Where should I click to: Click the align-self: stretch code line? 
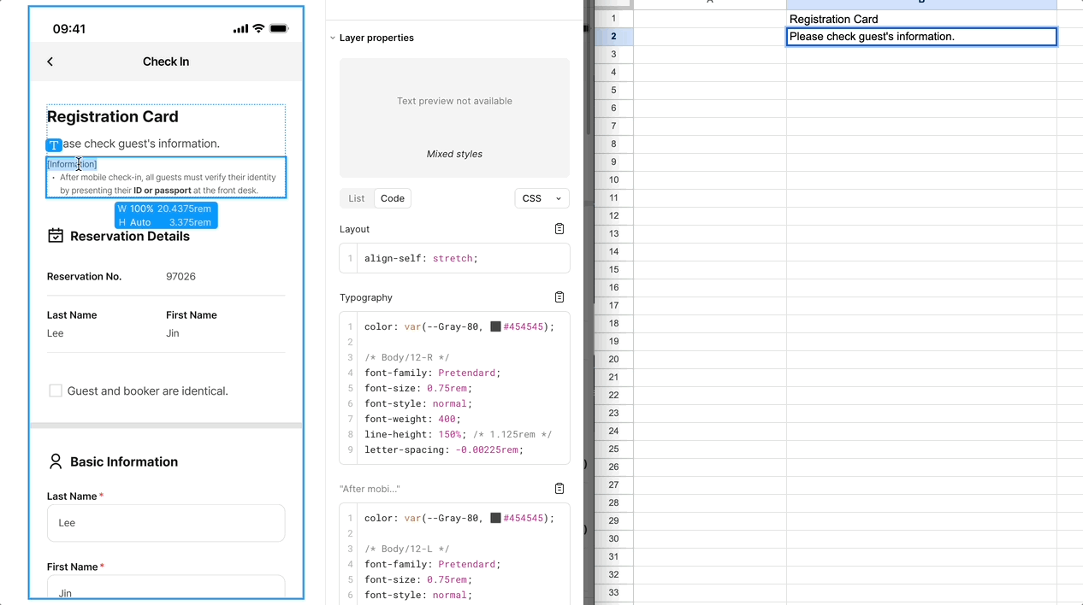(x=421, y=258)
